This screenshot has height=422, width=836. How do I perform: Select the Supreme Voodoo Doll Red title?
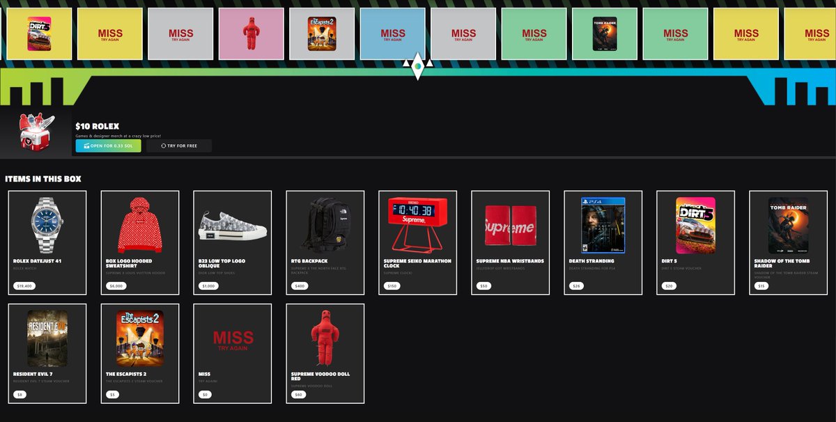click(321, 376)
